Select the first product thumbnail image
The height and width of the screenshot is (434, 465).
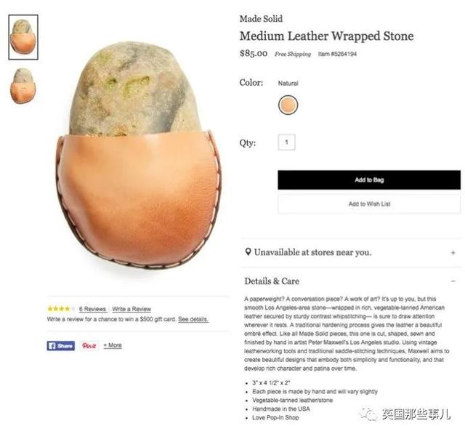tap(23, 37)
